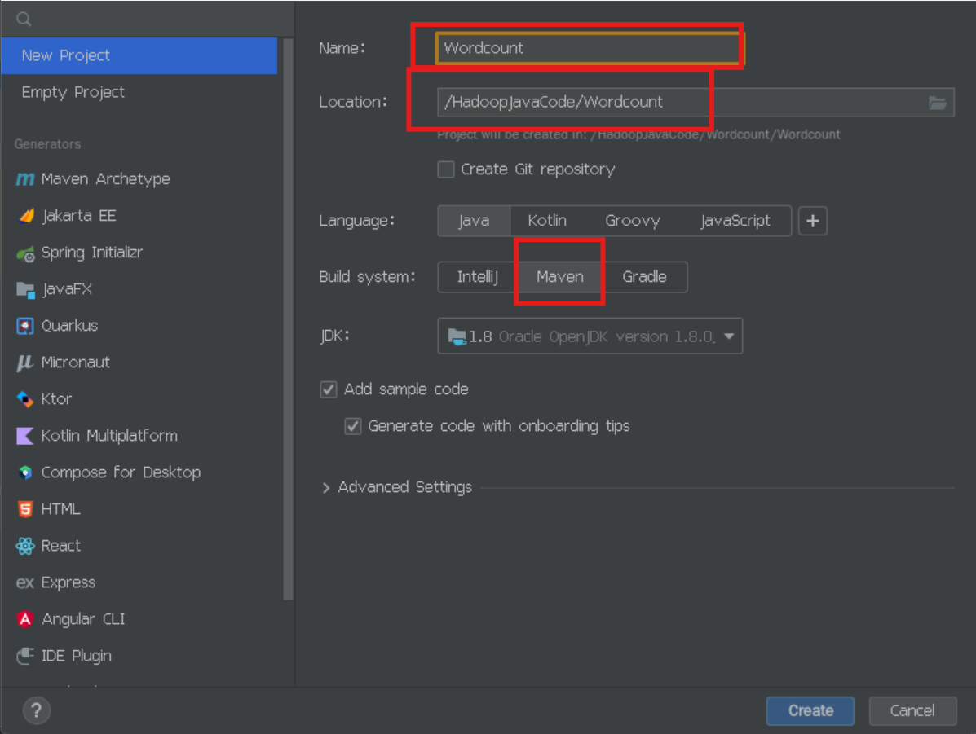Select JavaScript language
Image resolution: width=976 pixels, height=734 pixels.
click(735, 221)
